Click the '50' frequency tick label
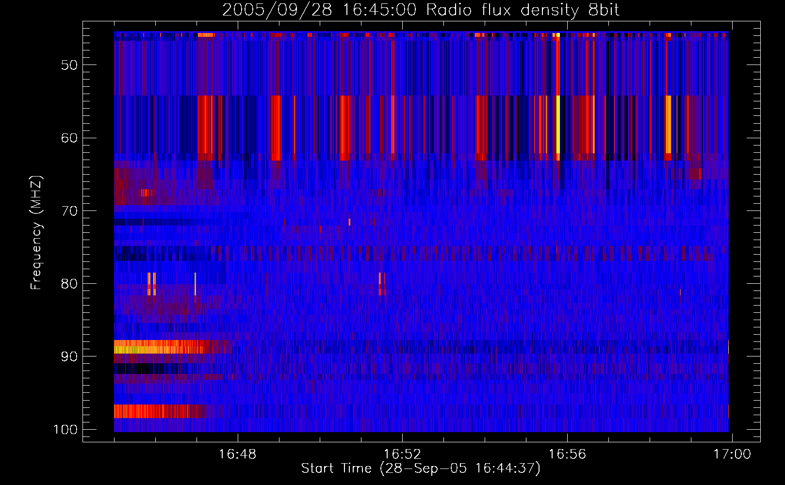The image size is (785, 485). click(69, 65)
